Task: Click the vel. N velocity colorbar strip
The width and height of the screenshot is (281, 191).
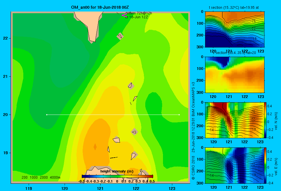Action: tap(266, 120)
